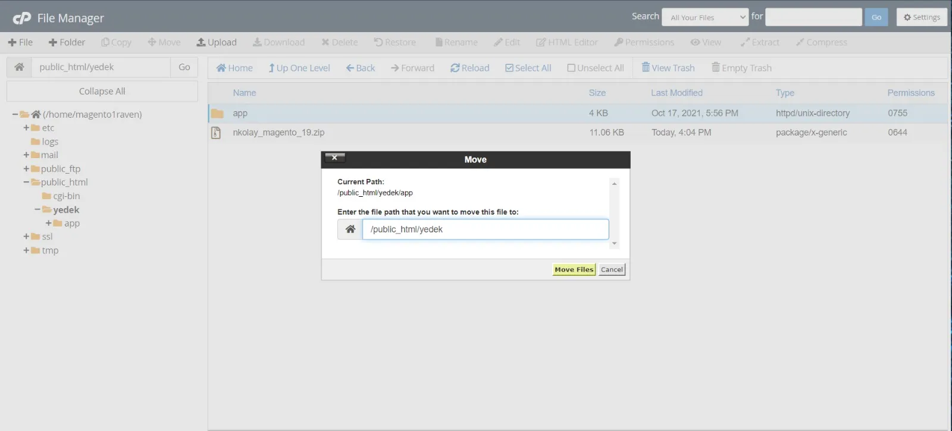952x431 pixels.
Task: Click the nkolay_magento_19.zip file icon
Action: (217, 133)
